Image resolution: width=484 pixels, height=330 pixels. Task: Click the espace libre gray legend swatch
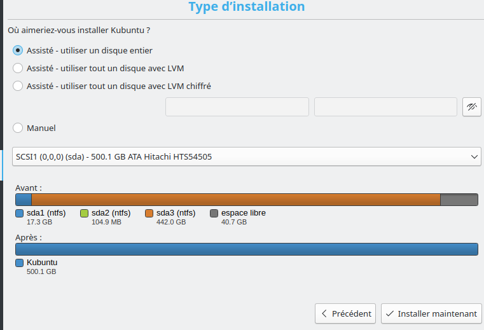214,213
